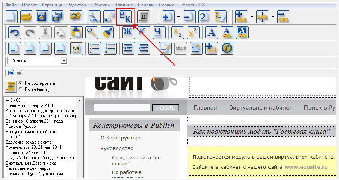Open the help folder with question mark
Screen dimensions: 339x180
click(x=76, y=17)
